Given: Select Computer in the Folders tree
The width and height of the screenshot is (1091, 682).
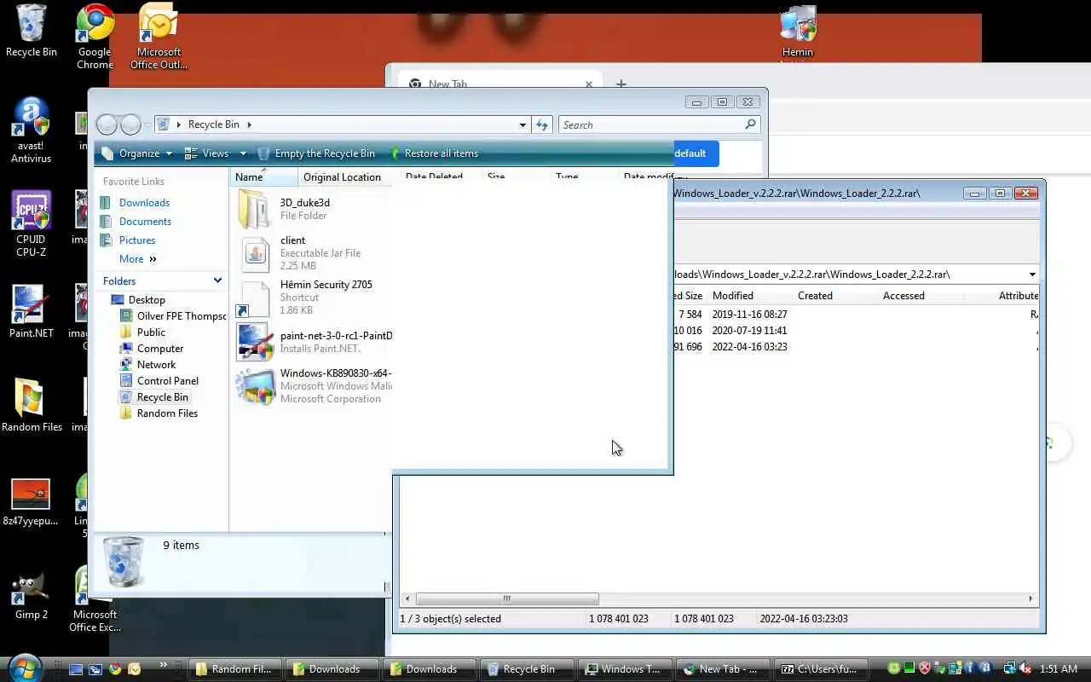Looking at the screenshot, I should [x=160, y=349].
